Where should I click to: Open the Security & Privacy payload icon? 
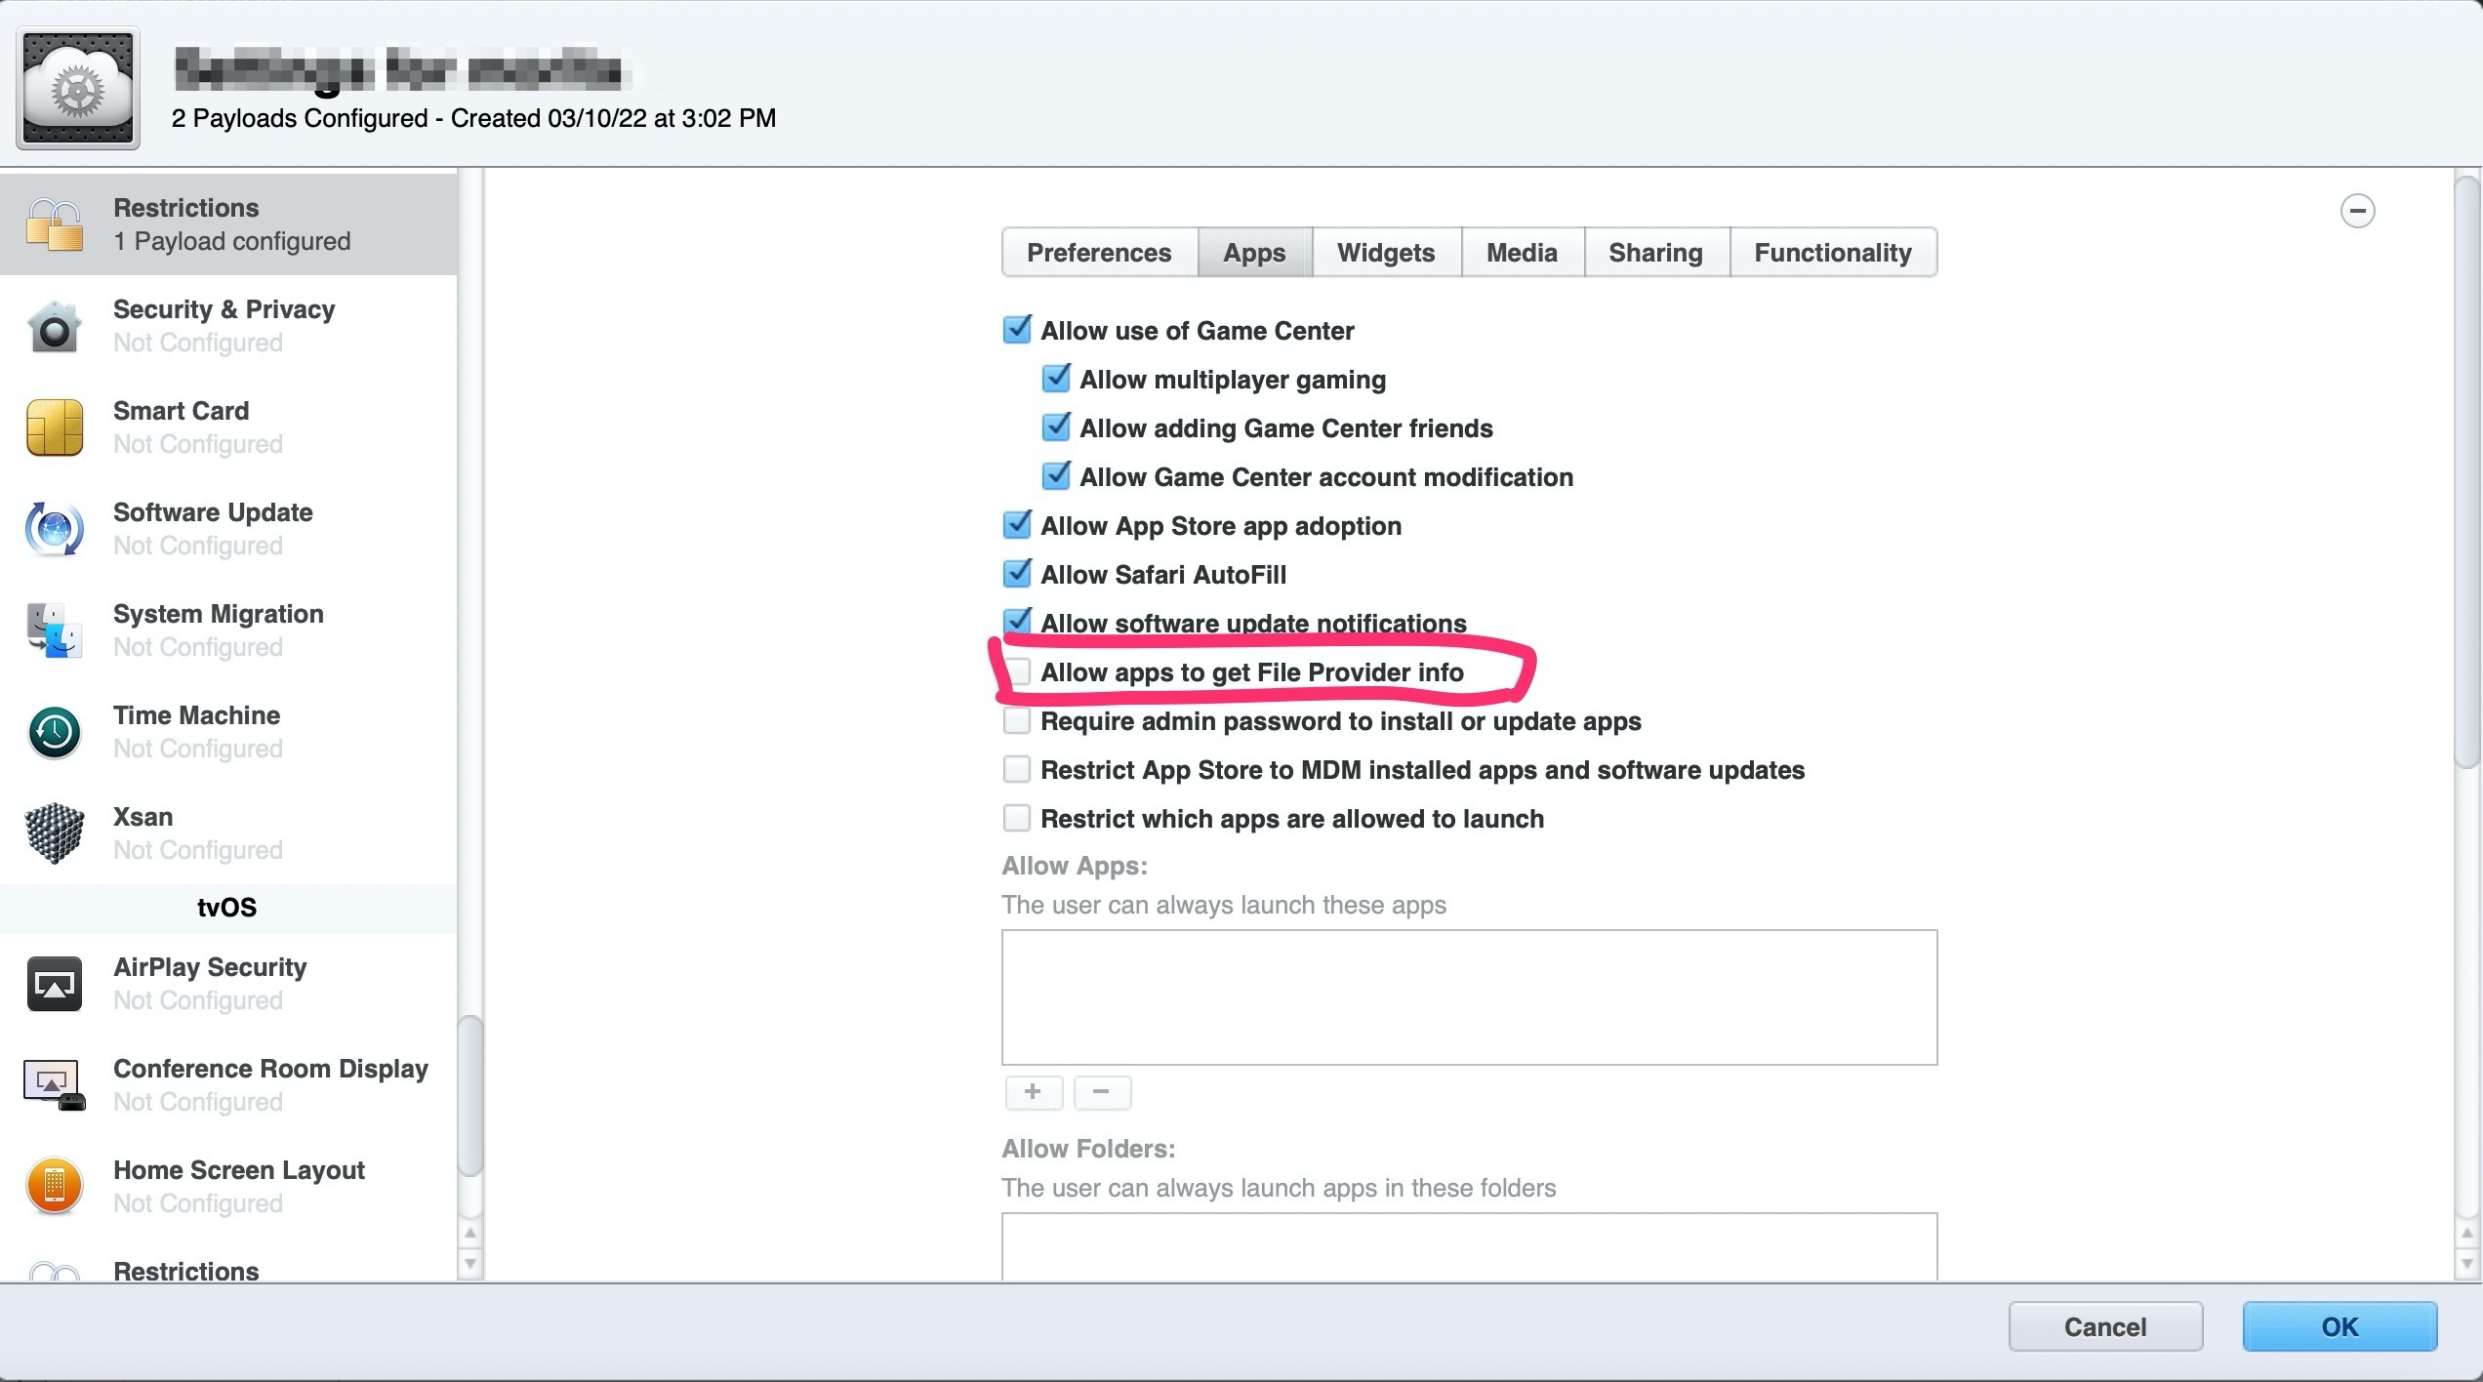click(54, 327)
